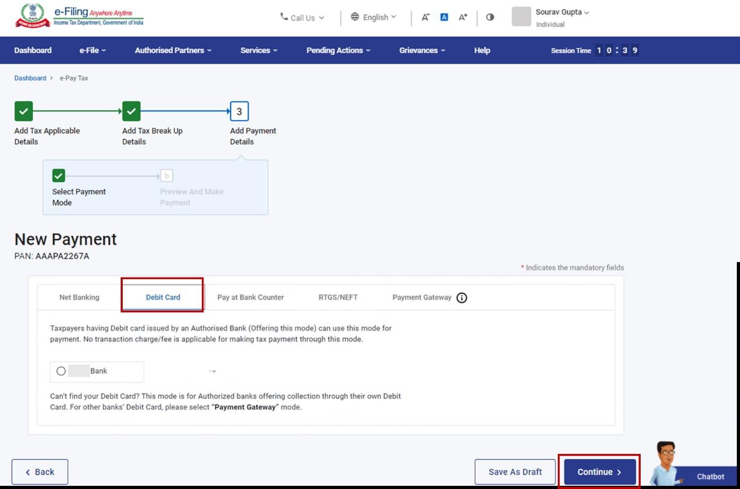This screenshot has height=489, width=740.
Task: Open the info tooltip beside Payment Gateway
Action: click(x=461, y=298)
